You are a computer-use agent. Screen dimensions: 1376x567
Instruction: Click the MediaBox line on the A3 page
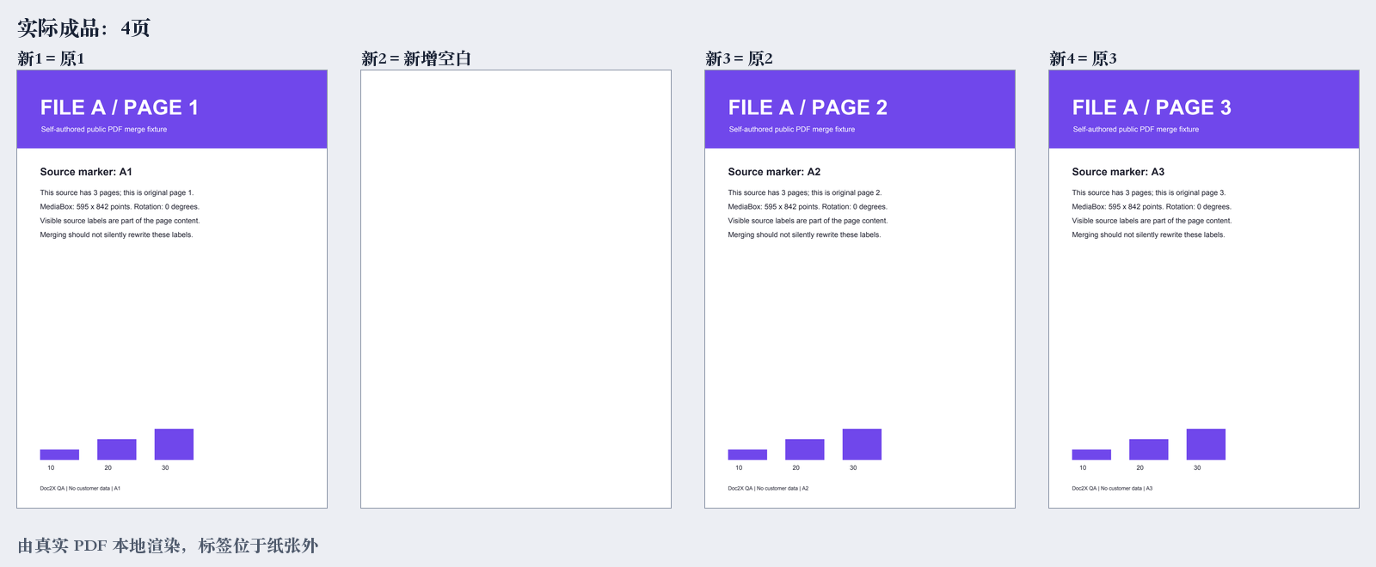tap(1152, 207)
